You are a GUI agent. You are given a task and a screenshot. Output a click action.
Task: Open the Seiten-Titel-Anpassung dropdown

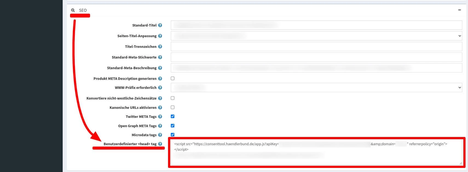coord(316,36)
